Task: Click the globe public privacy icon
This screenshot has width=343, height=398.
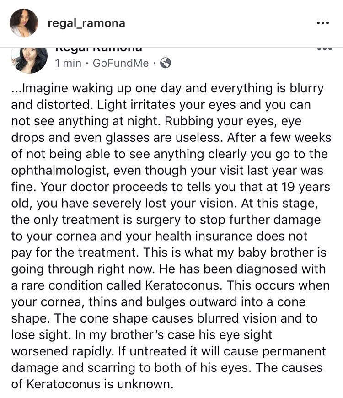Action: pyautogui.click(x=166, y=63)
